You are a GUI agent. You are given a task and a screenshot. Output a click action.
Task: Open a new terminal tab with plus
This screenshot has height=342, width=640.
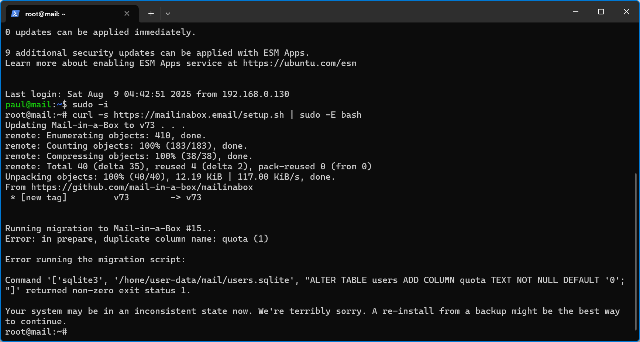[151, 14]
